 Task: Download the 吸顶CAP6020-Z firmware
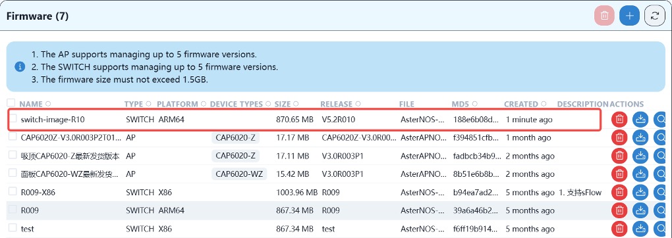tap(640, 156)
